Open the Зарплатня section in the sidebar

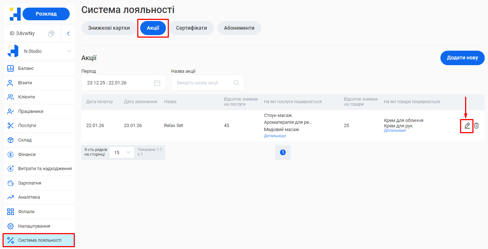[10, 183]
